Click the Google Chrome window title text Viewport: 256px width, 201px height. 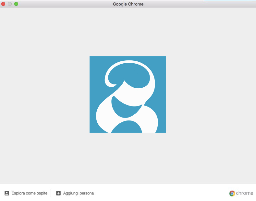tap(128, 4)
